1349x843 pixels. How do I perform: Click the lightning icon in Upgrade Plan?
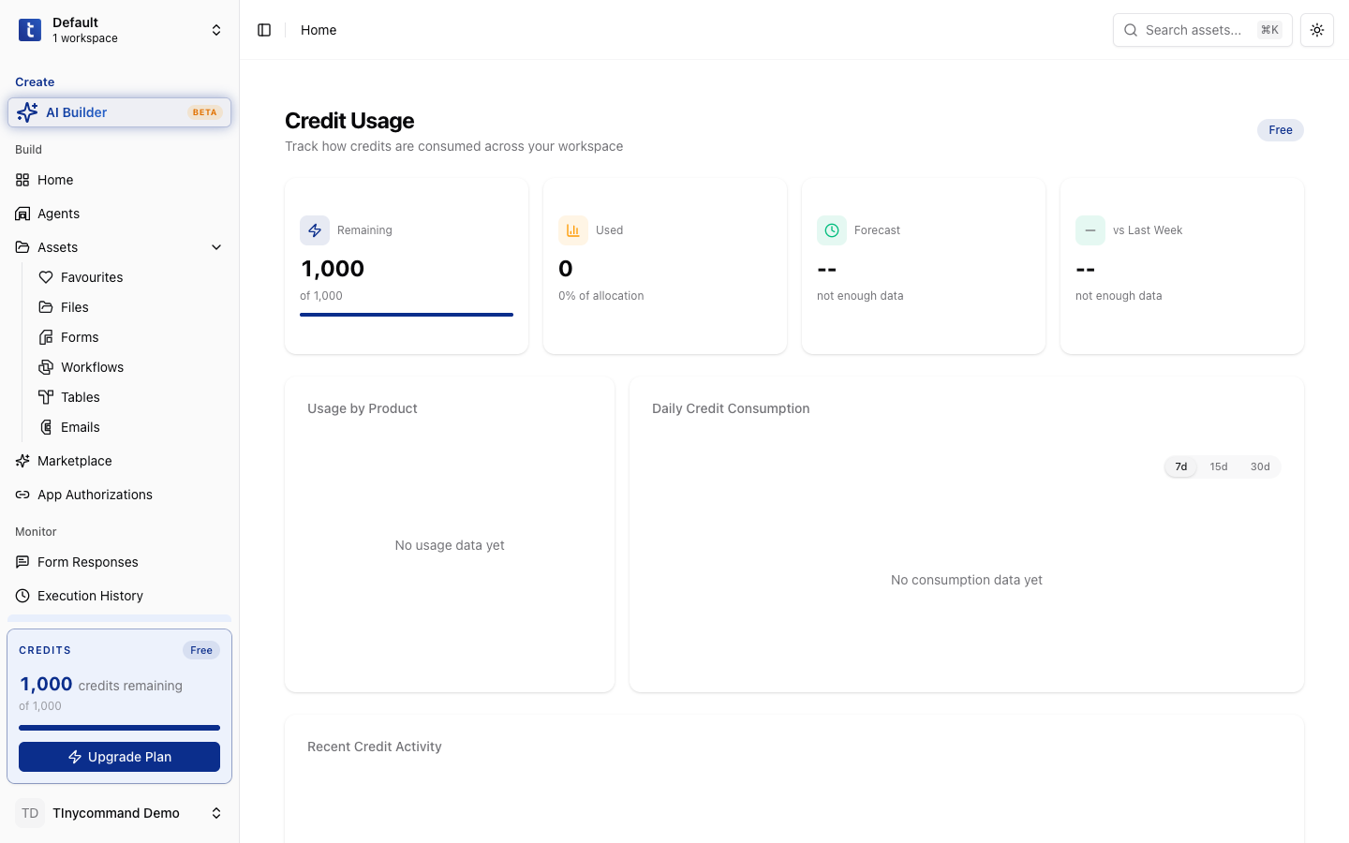point(75,757)
